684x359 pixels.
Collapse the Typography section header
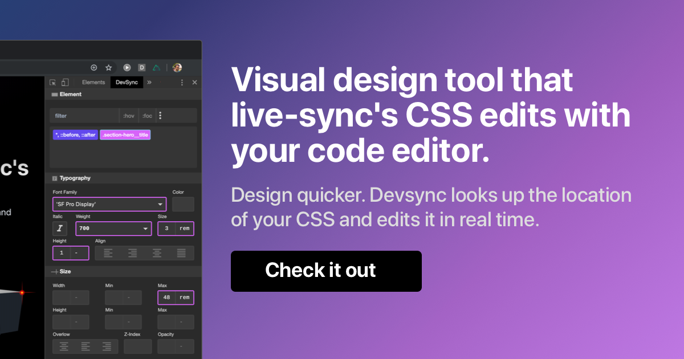point(123,178)
